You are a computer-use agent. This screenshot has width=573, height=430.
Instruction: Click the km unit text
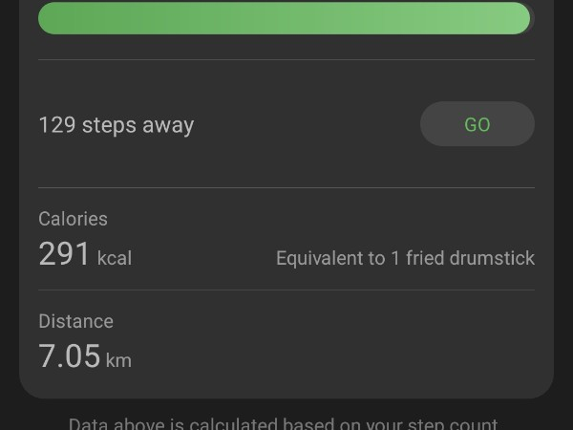(x=118, y=361)
